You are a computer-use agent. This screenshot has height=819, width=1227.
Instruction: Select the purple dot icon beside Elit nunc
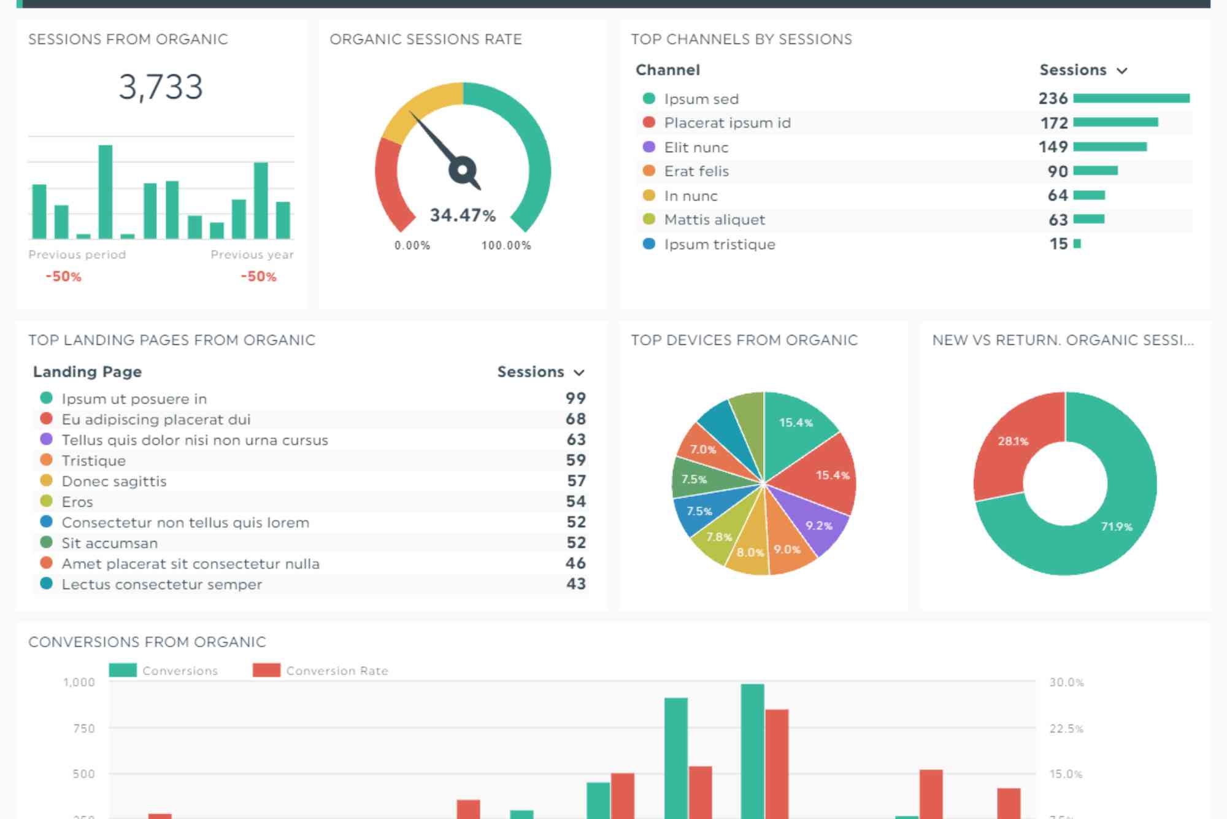648,147
